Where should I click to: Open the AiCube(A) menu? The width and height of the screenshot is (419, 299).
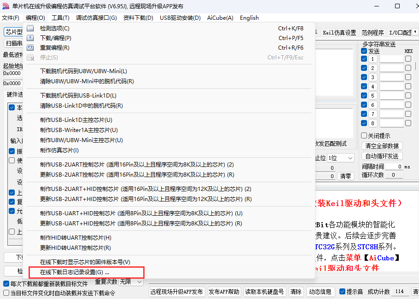pos(220,18)
